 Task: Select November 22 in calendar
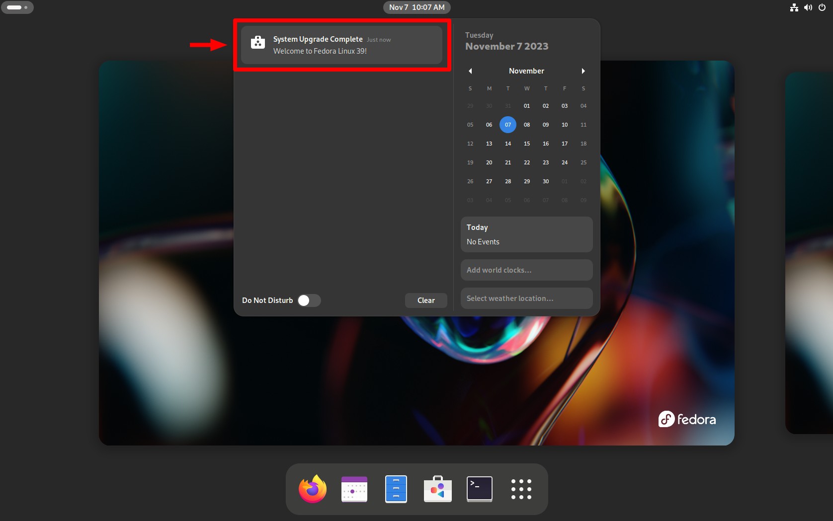527,162
